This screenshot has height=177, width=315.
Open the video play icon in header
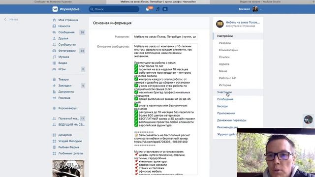click(165, 9)
